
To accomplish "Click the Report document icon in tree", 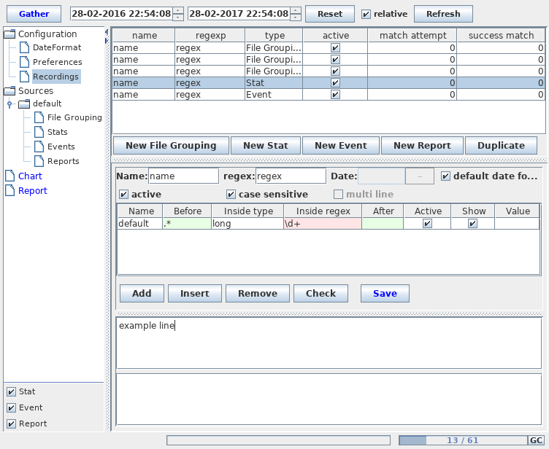I will coord(10,190).
